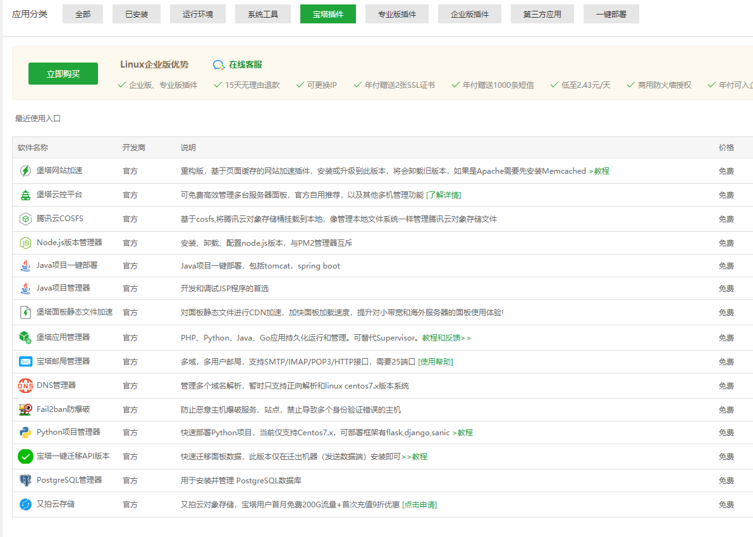The image size is (753, 537).
Task: Click the 宝塔一键迁移API版本 name
Action: tap(73, 456)
